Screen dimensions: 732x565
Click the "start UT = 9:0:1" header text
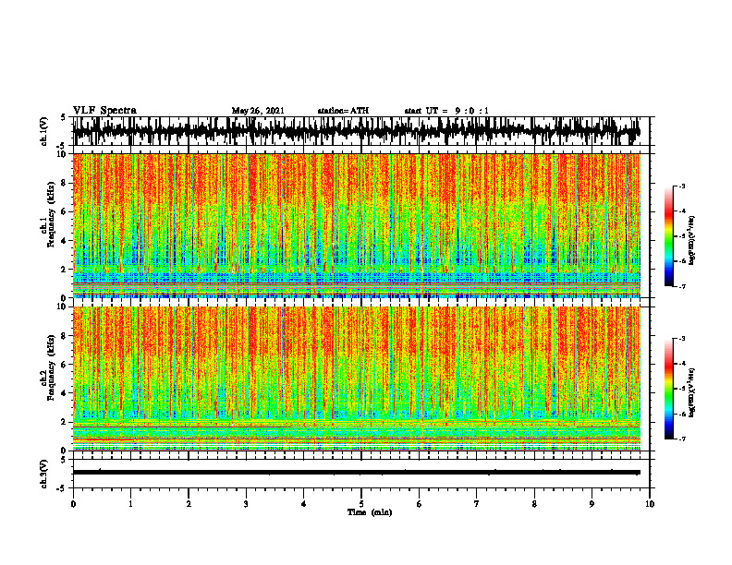(446, 111)
